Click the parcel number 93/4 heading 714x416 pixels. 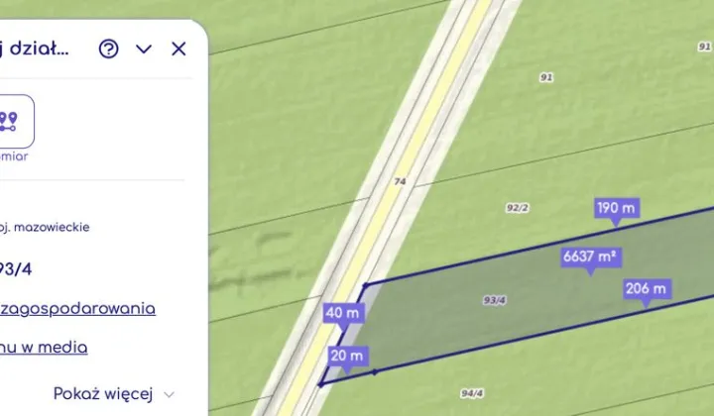16,269
